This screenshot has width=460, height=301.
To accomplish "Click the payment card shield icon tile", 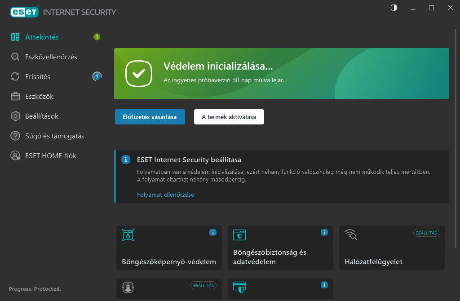I will click(x=239, y=287).
